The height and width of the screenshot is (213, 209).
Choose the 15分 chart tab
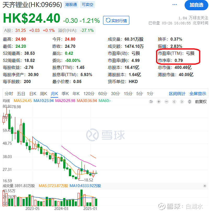pos(128,94)
